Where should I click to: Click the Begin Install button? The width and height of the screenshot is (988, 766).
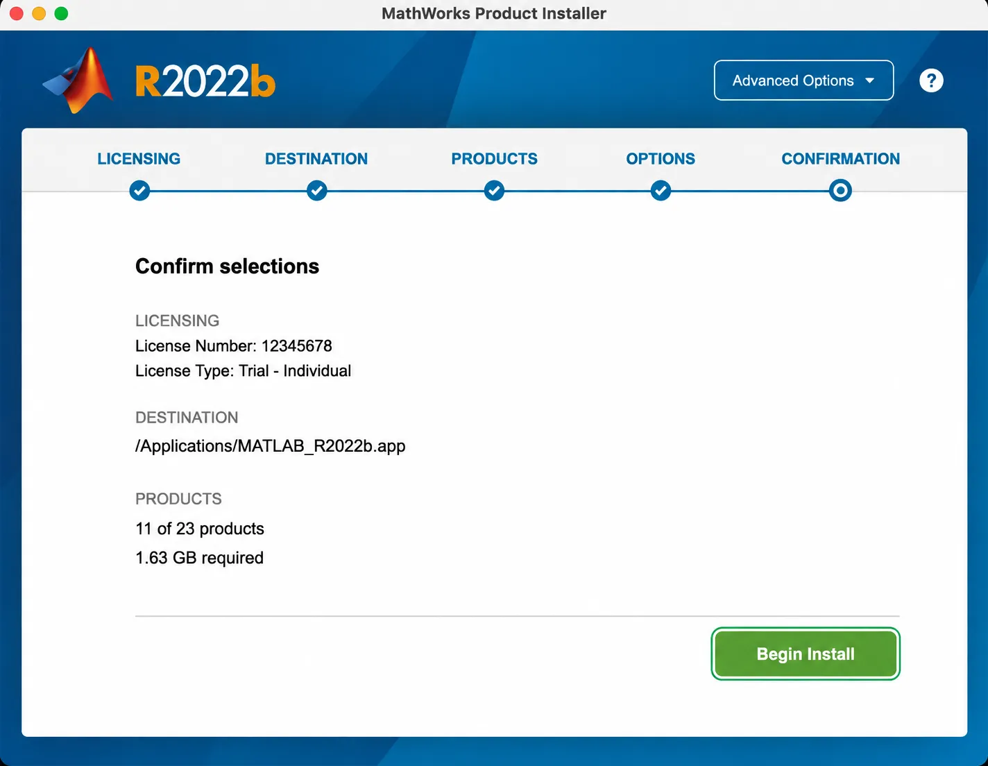(806, 654)
